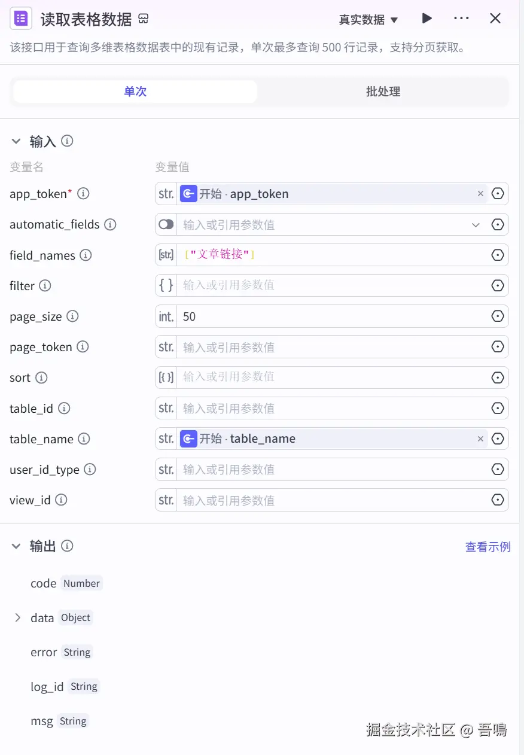The height and width of the screenshot is (755, 524).
Task: Open the 查看示例 link
Action: point(488,546)
